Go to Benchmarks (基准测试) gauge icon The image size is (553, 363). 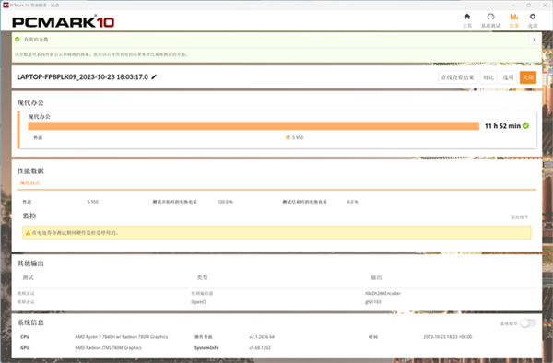point(490,20)
